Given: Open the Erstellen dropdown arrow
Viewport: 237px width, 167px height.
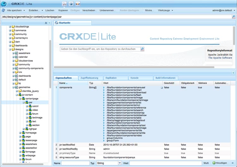Looking at the screenshot, I should click(x=42, y=10).
